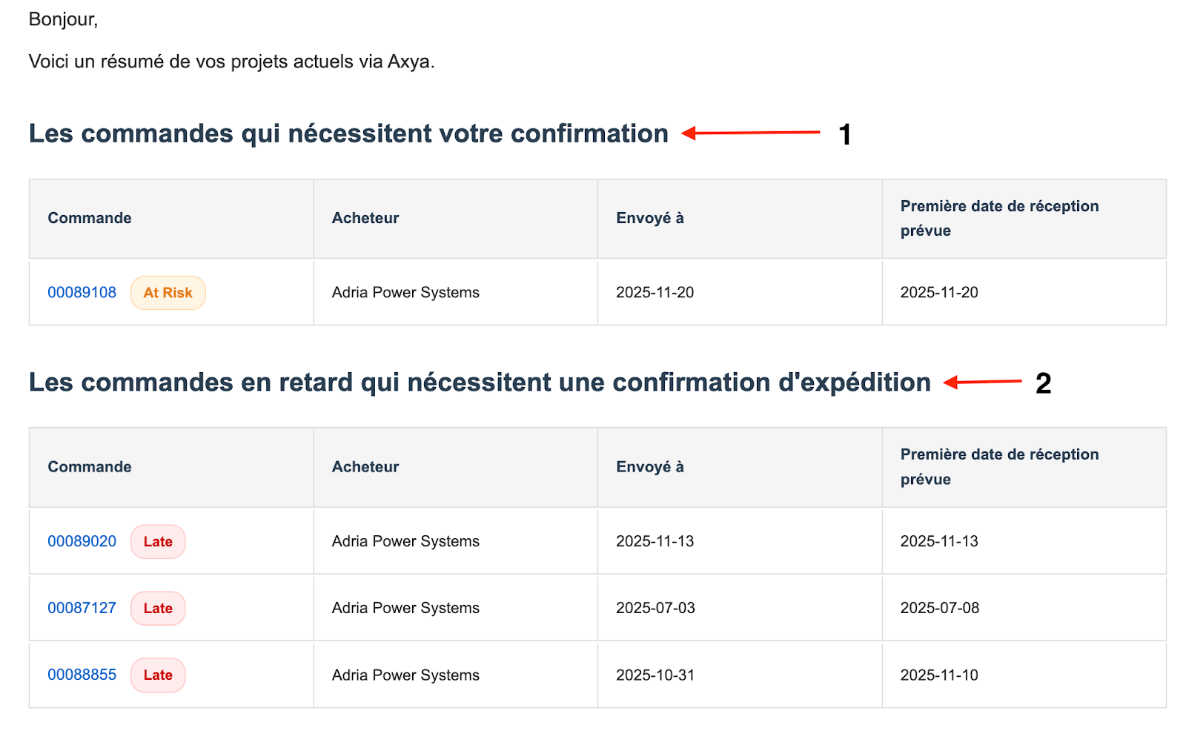Open order 00087127 link
Viewport: 1186px width, 731px height.
(82, 609)
